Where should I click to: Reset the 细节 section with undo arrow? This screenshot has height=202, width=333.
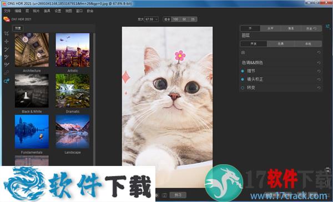319,71
